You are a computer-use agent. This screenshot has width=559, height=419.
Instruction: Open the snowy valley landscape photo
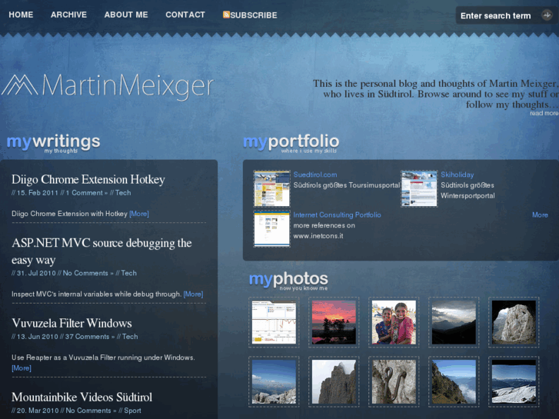coord(514,381)
